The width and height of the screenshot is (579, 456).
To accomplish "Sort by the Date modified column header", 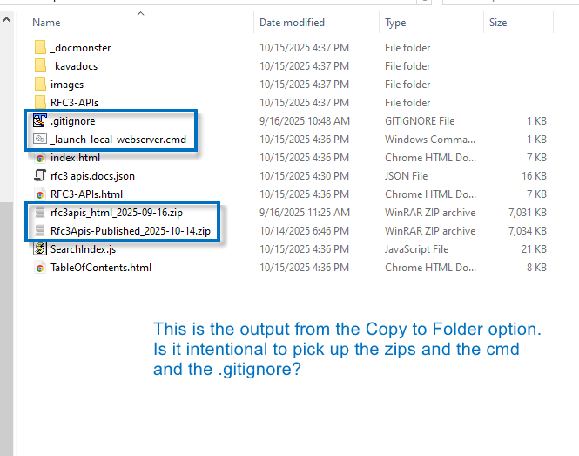I will click(x=292, y=23).
